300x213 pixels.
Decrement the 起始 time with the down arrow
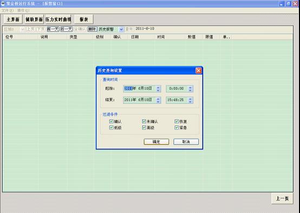(x=190, y=90)
